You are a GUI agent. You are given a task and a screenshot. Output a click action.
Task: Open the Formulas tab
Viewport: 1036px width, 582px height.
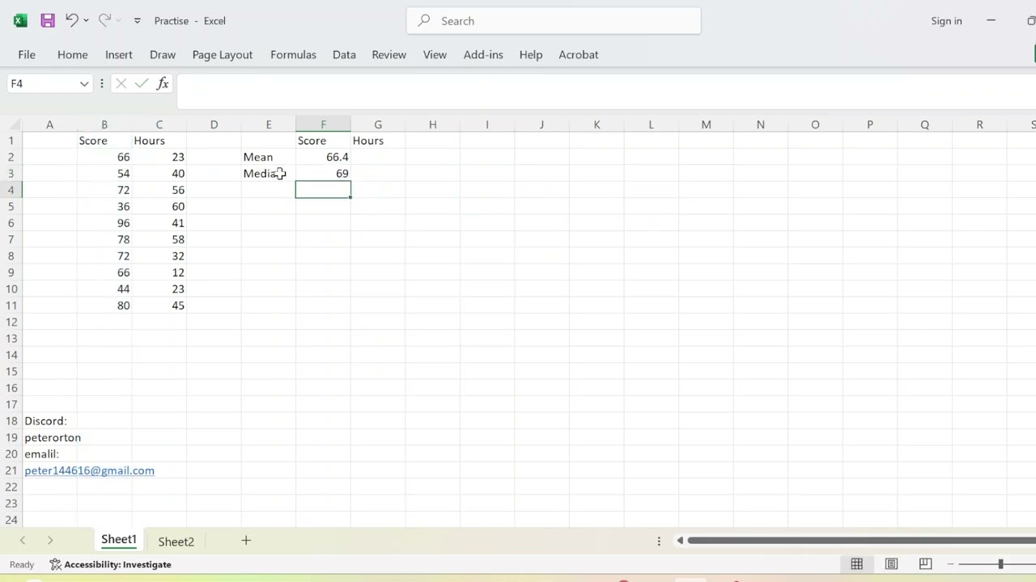click(293, 54)
